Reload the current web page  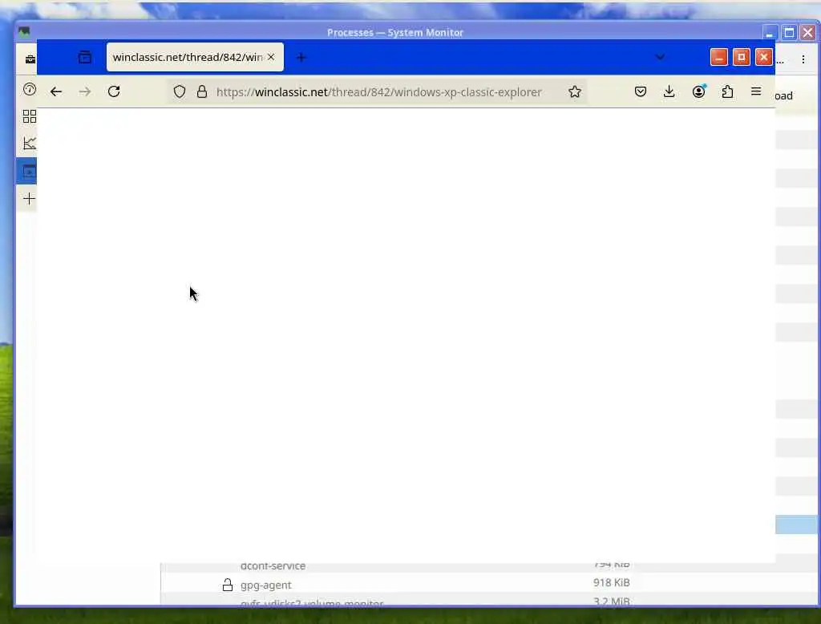tap(114, 91)
